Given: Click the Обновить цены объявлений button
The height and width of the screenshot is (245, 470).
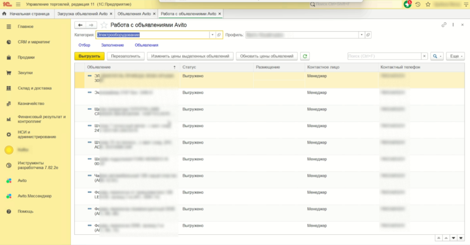Looking at the screenshot, I should click(267, 56).
